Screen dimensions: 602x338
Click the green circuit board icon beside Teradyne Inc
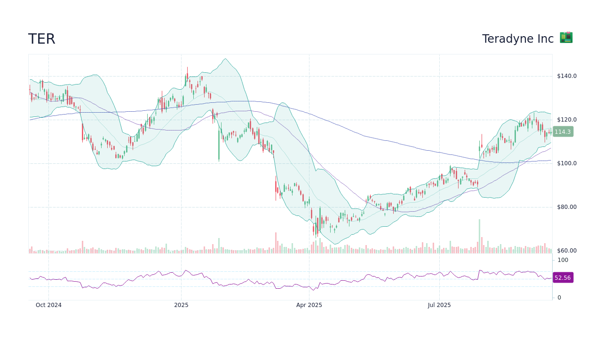(566, 38)
